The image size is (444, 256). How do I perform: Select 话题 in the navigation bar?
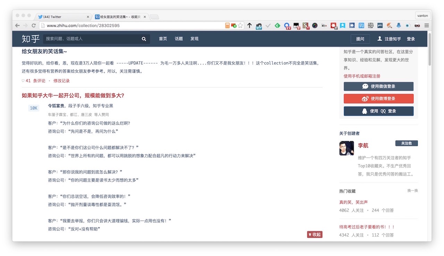coord(178,39)
